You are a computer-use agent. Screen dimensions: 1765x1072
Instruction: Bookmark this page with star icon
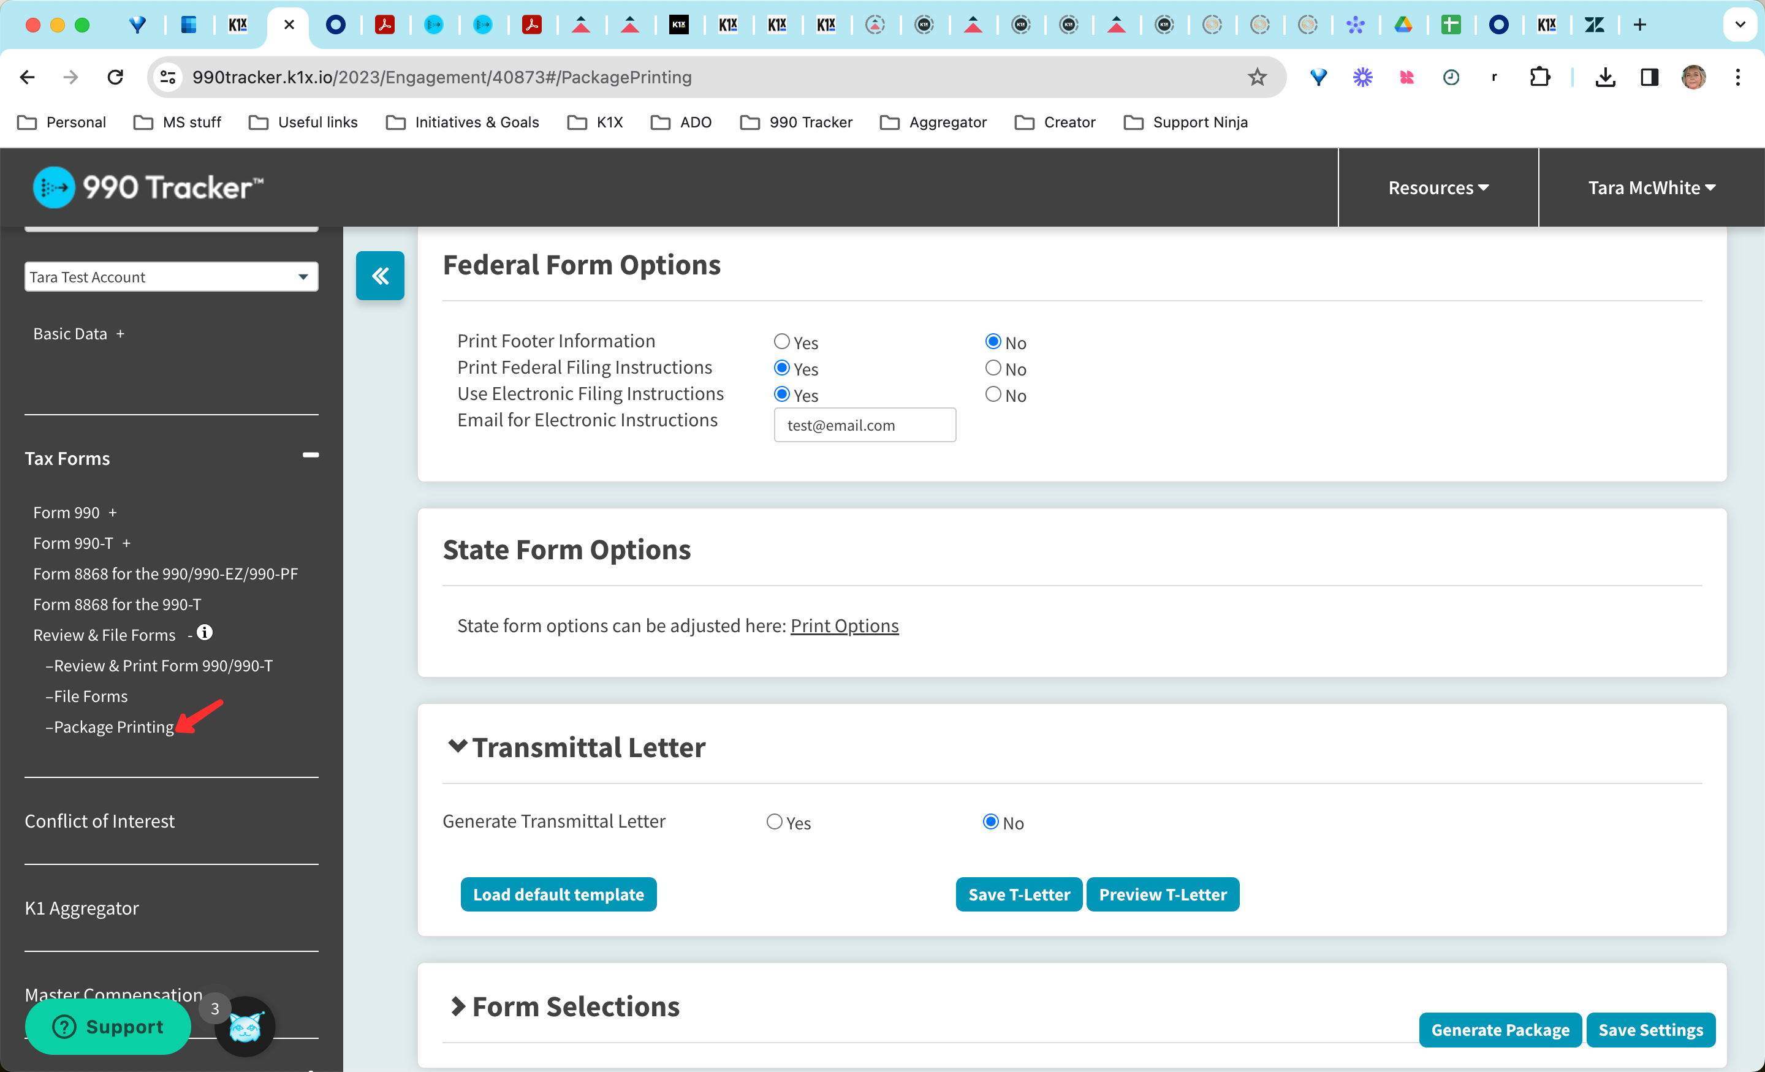[1256, 77]
